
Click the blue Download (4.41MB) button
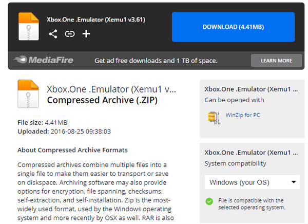(234, 27)
